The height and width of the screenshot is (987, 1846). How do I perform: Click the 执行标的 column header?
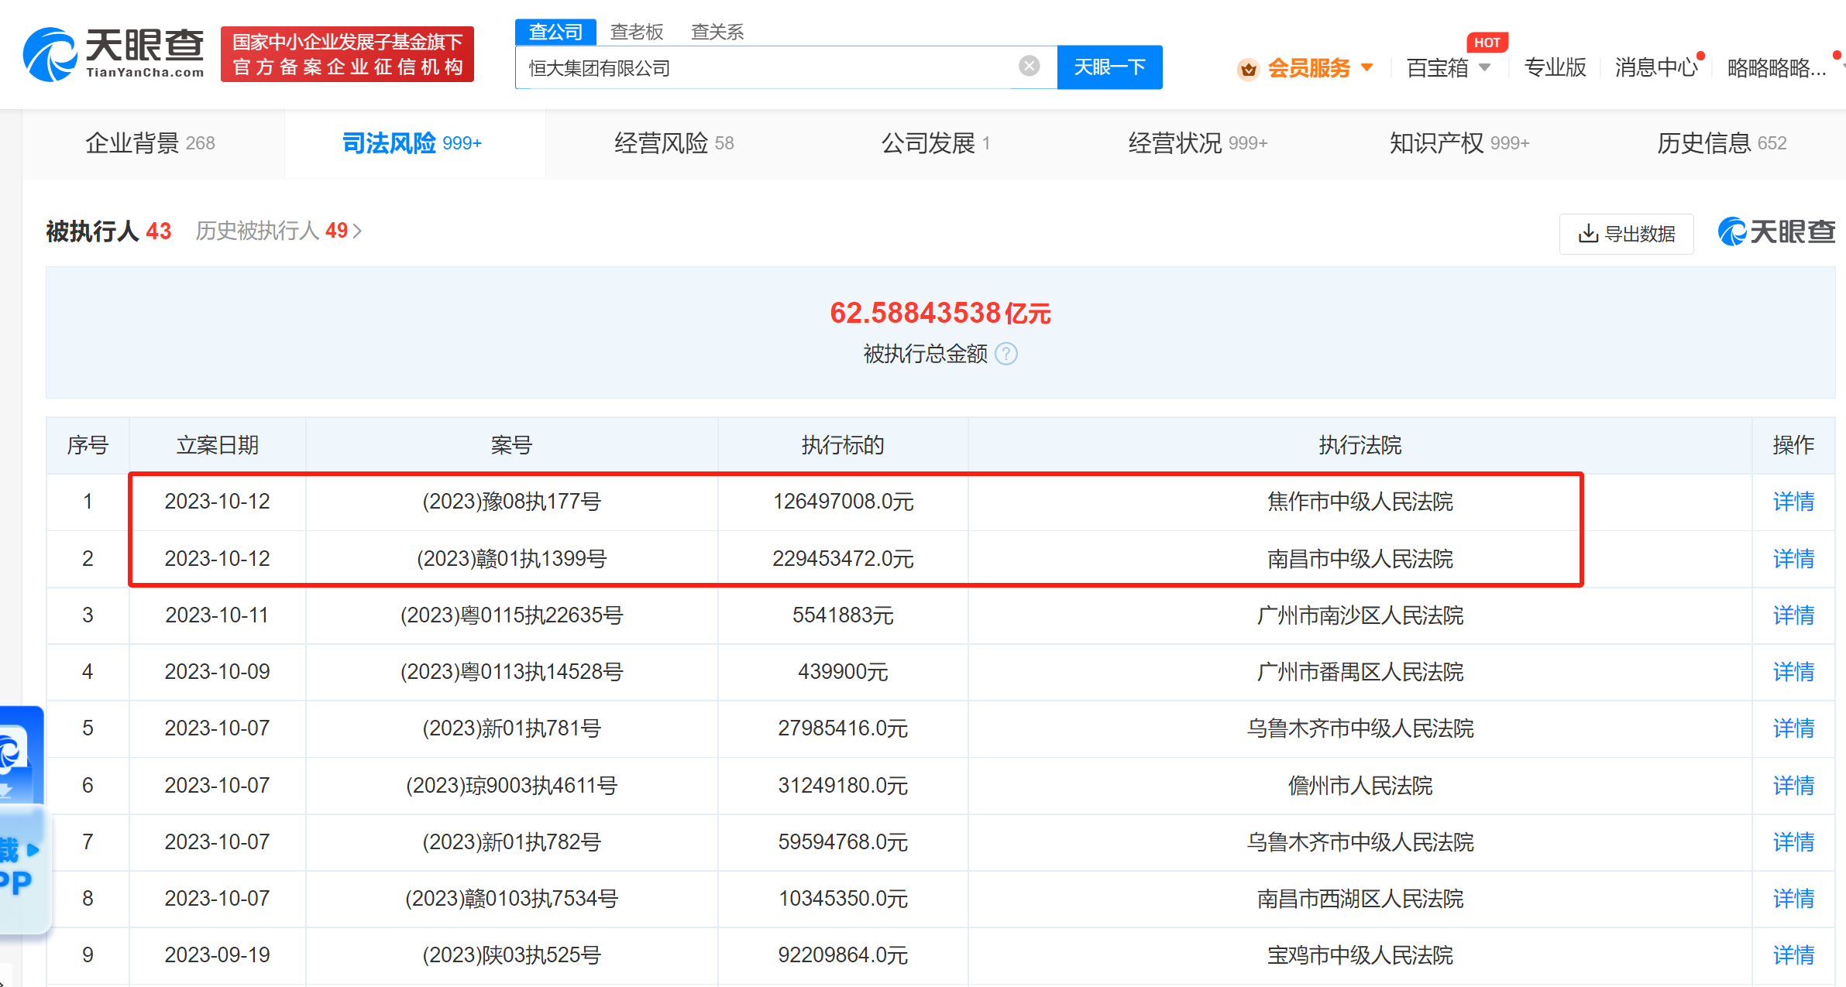click(843, 445)
